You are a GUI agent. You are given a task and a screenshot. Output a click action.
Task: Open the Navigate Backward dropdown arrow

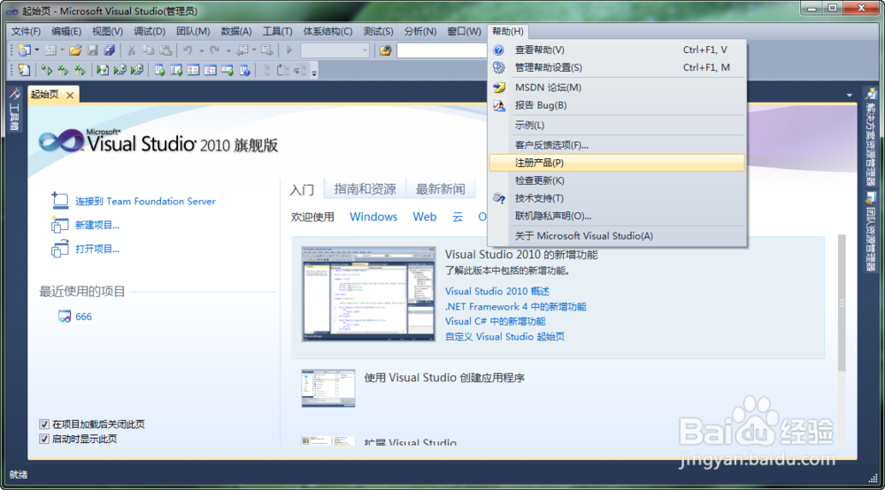click(x=254, y=50)
